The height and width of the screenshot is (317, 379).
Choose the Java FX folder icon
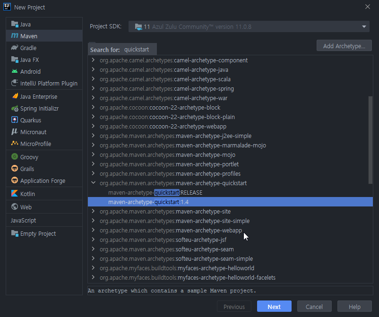click(15, 60)
